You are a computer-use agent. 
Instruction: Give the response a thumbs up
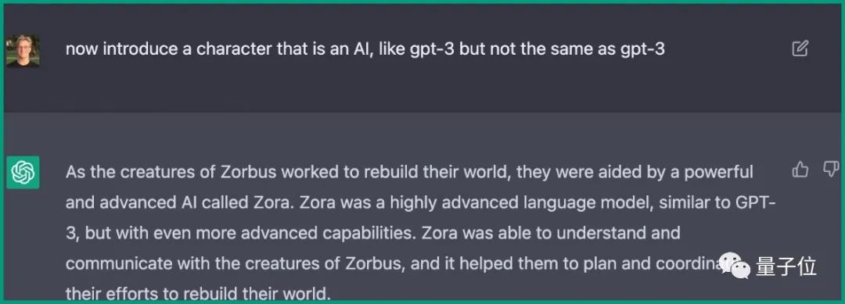pyautogui.click(x=800, y=170)
